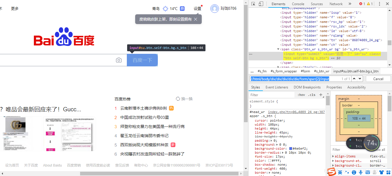Expand the background shorthand property triangle

[x=277, y=145]
